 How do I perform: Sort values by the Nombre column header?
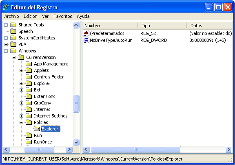coord(110,26)
